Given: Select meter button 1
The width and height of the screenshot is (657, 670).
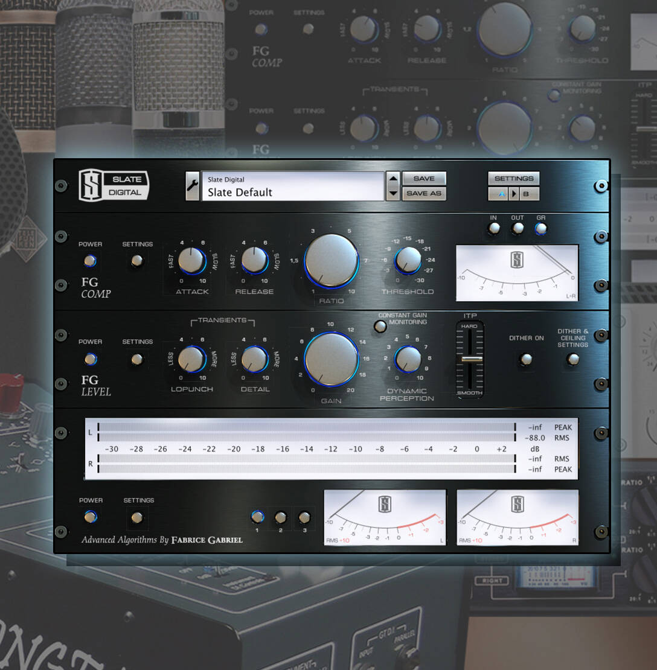Looking at the screenshot, I should pos(257,517).
